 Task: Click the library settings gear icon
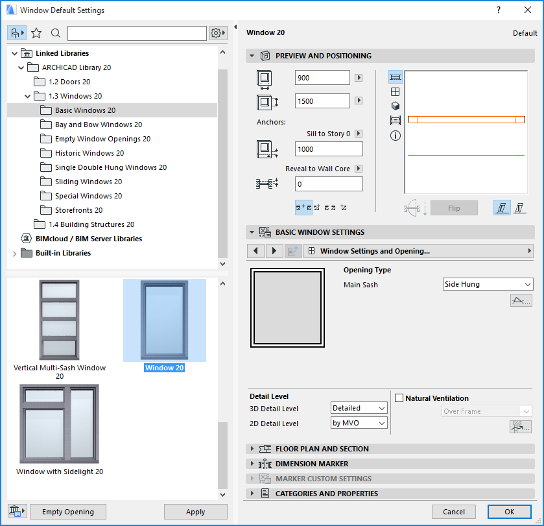click(217, 32)
